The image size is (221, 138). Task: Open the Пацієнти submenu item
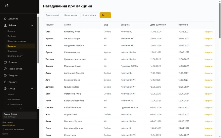pos(12,36)
